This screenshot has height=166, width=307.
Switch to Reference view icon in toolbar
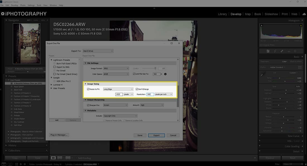coord(60,158)
